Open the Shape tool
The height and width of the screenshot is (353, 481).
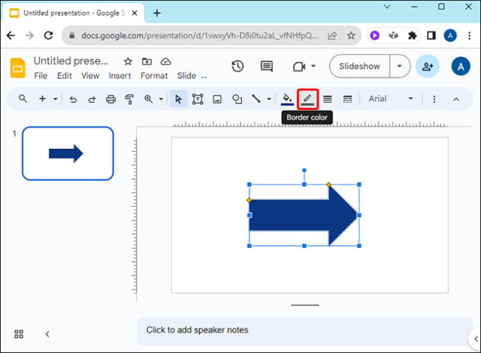point(237,99)
